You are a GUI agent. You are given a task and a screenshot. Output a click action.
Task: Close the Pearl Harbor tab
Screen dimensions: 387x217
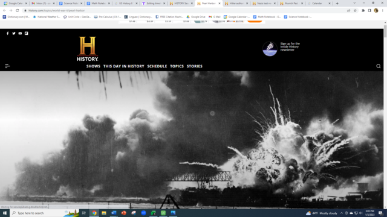click(219, 4)
